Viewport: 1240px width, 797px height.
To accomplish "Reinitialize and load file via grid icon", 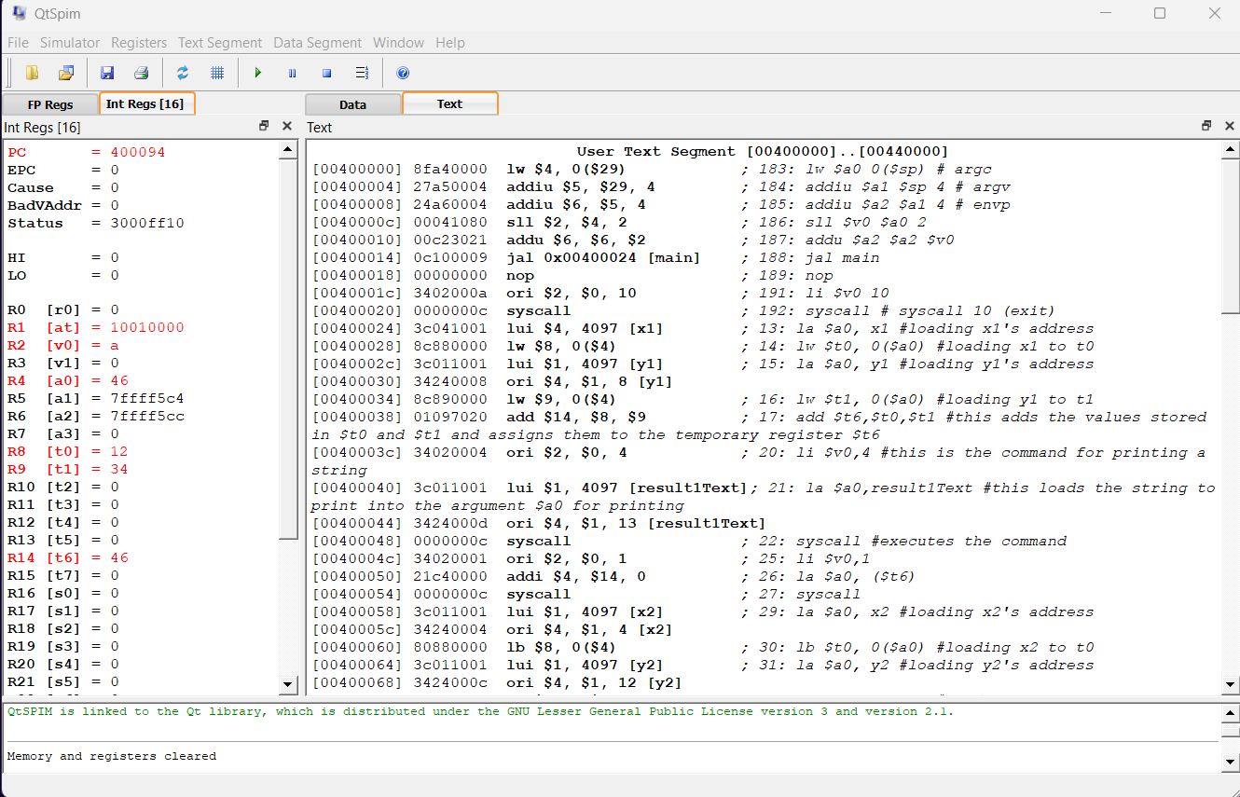I will pyautogui.click(x=217, y=72).
